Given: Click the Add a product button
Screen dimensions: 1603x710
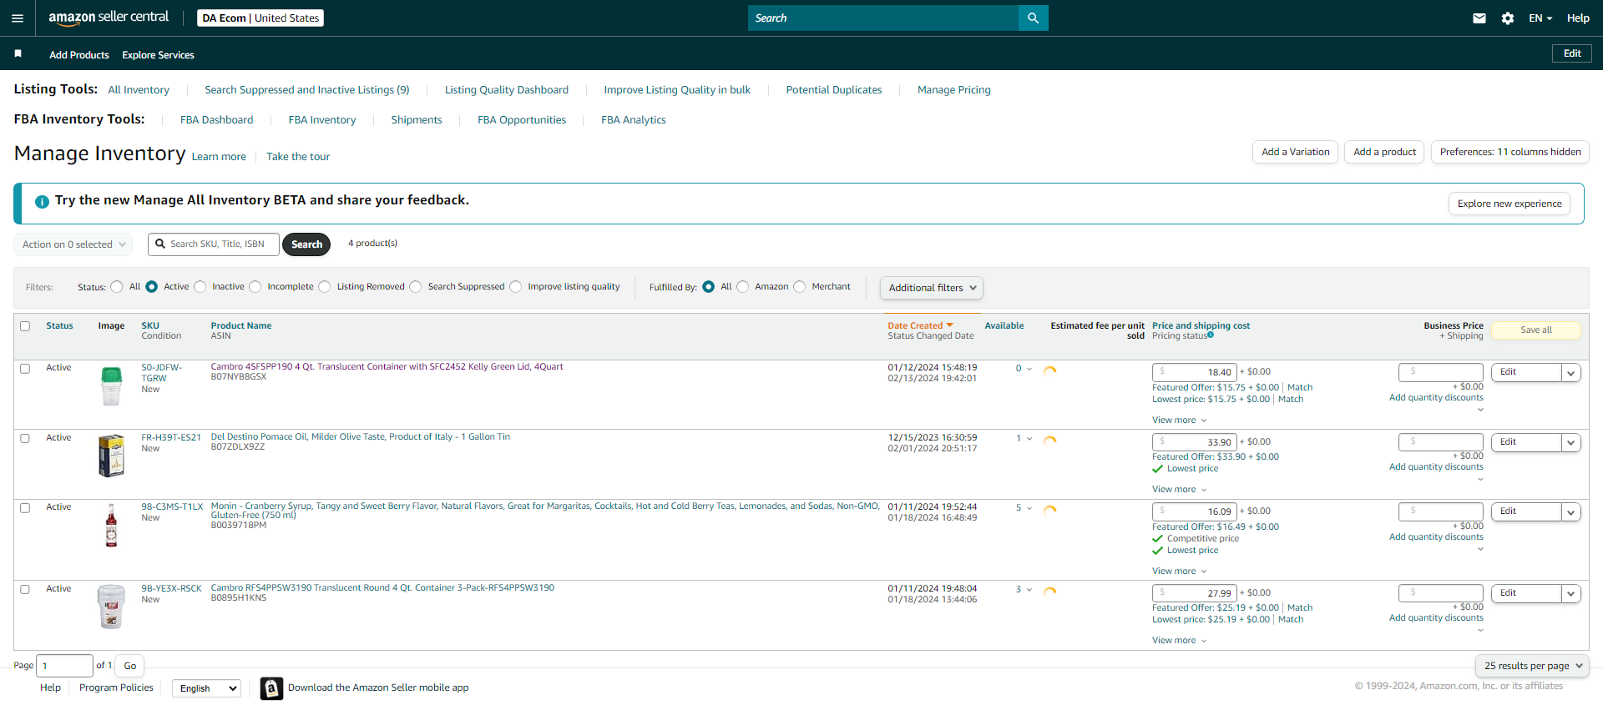Looking at the screenshot, I should [1385, 152].
